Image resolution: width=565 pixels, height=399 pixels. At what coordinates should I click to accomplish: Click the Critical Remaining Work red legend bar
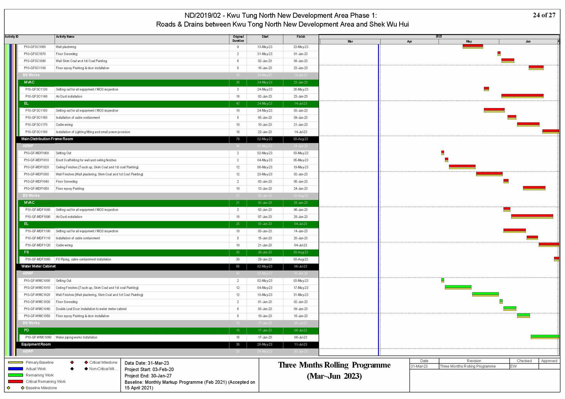pos(15,382)
